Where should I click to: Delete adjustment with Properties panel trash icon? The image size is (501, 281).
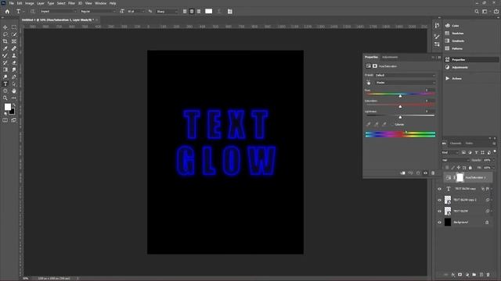pyautogui.click(x=433, y=173)
